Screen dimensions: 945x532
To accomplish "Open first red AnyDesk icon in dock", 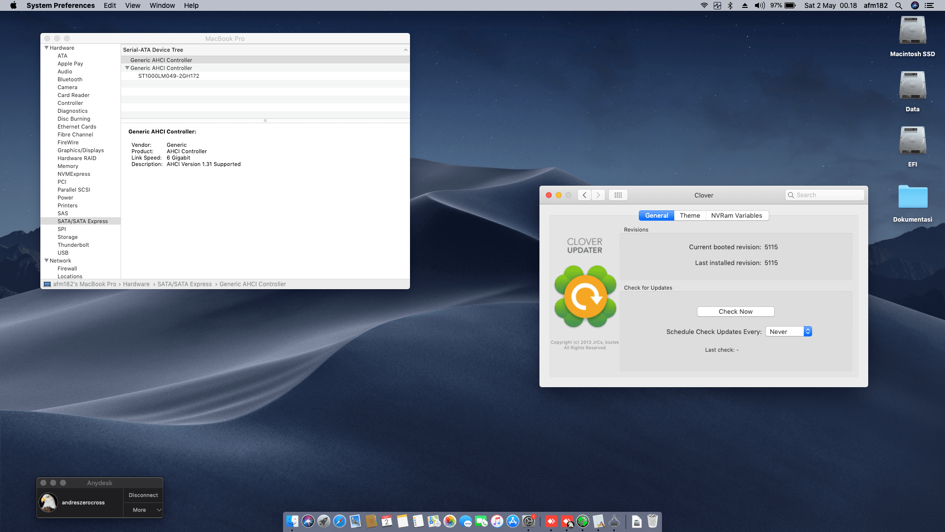I will click(x=551, y=521).
